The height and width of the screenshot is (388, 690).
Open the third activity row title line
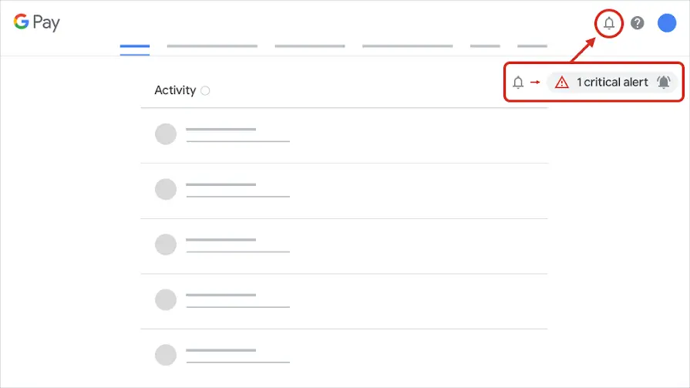tap(220, 240)
